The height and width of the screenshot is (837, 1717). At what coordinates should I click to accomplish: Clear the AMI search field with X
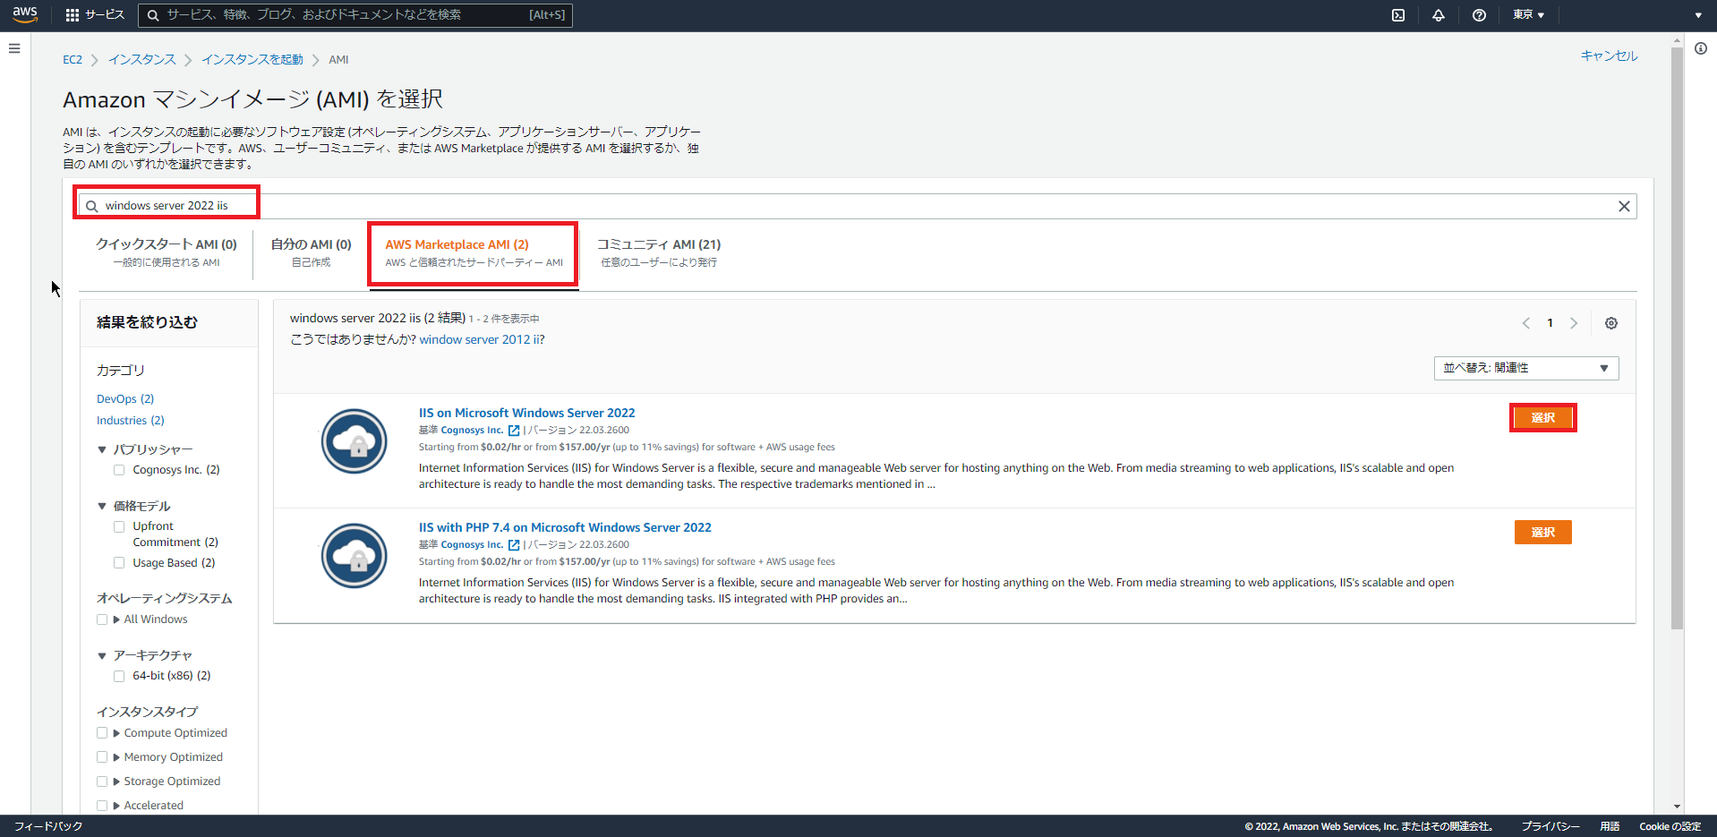click(1623, 206)
